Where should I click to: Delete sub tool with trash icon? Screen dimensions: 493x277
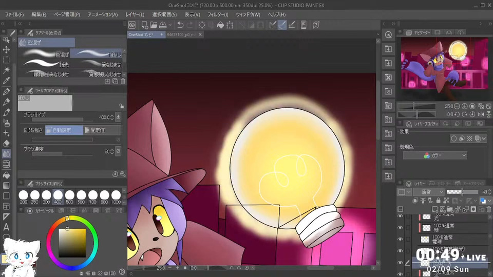(123, 82)
